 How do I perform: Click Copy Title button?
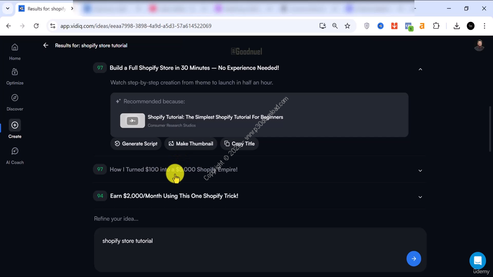pos(239,144)
